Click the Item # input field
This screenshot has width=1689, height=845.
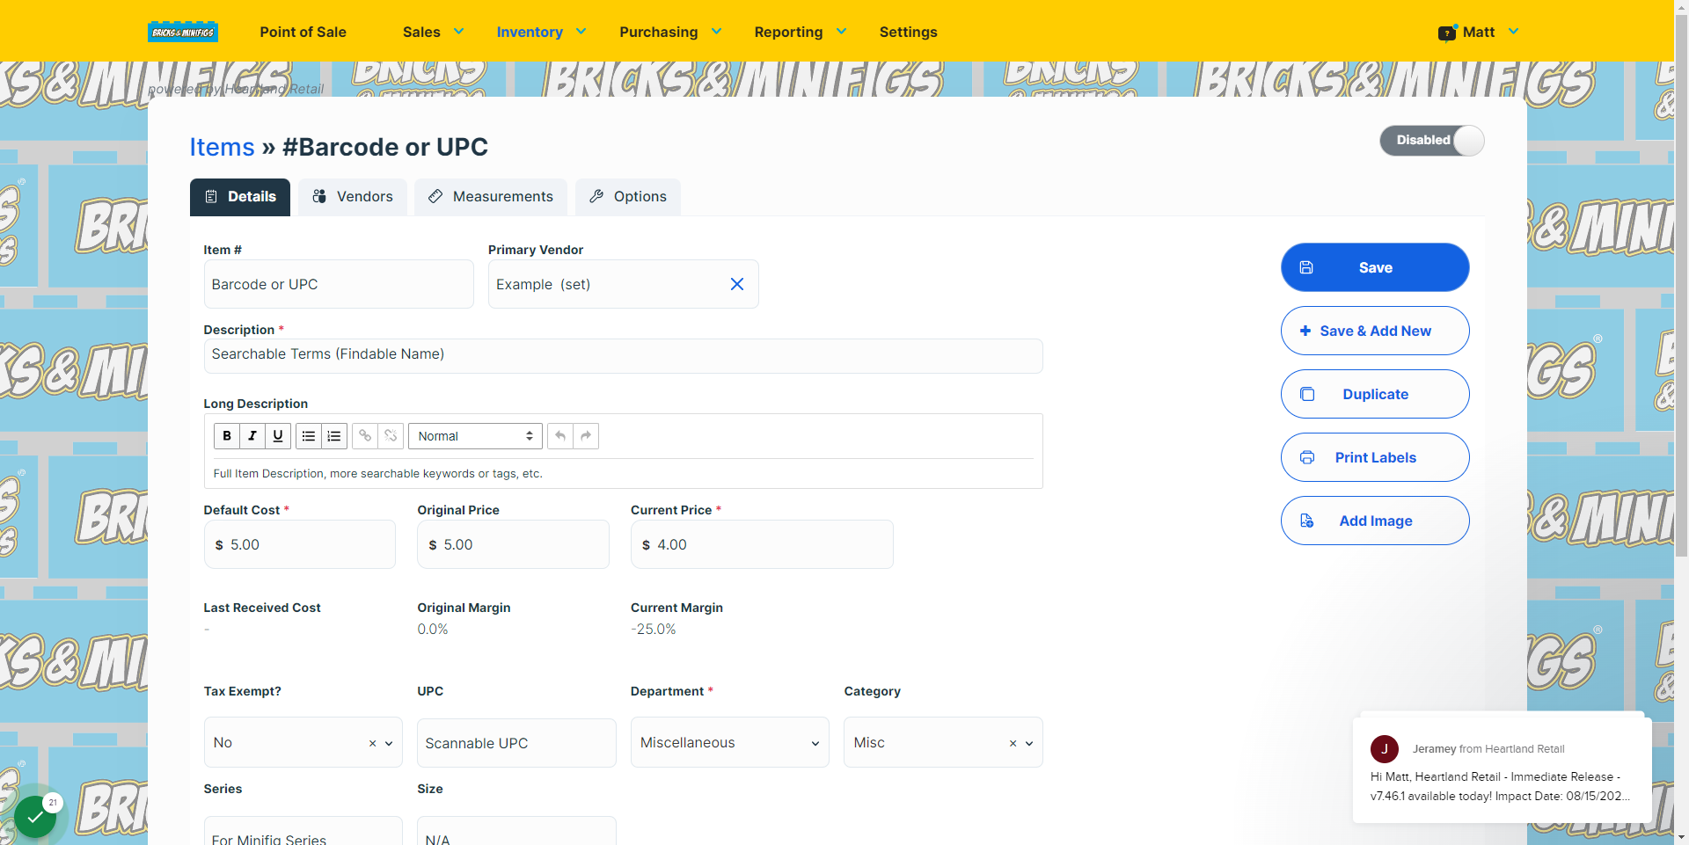click(x=339, y=284)
